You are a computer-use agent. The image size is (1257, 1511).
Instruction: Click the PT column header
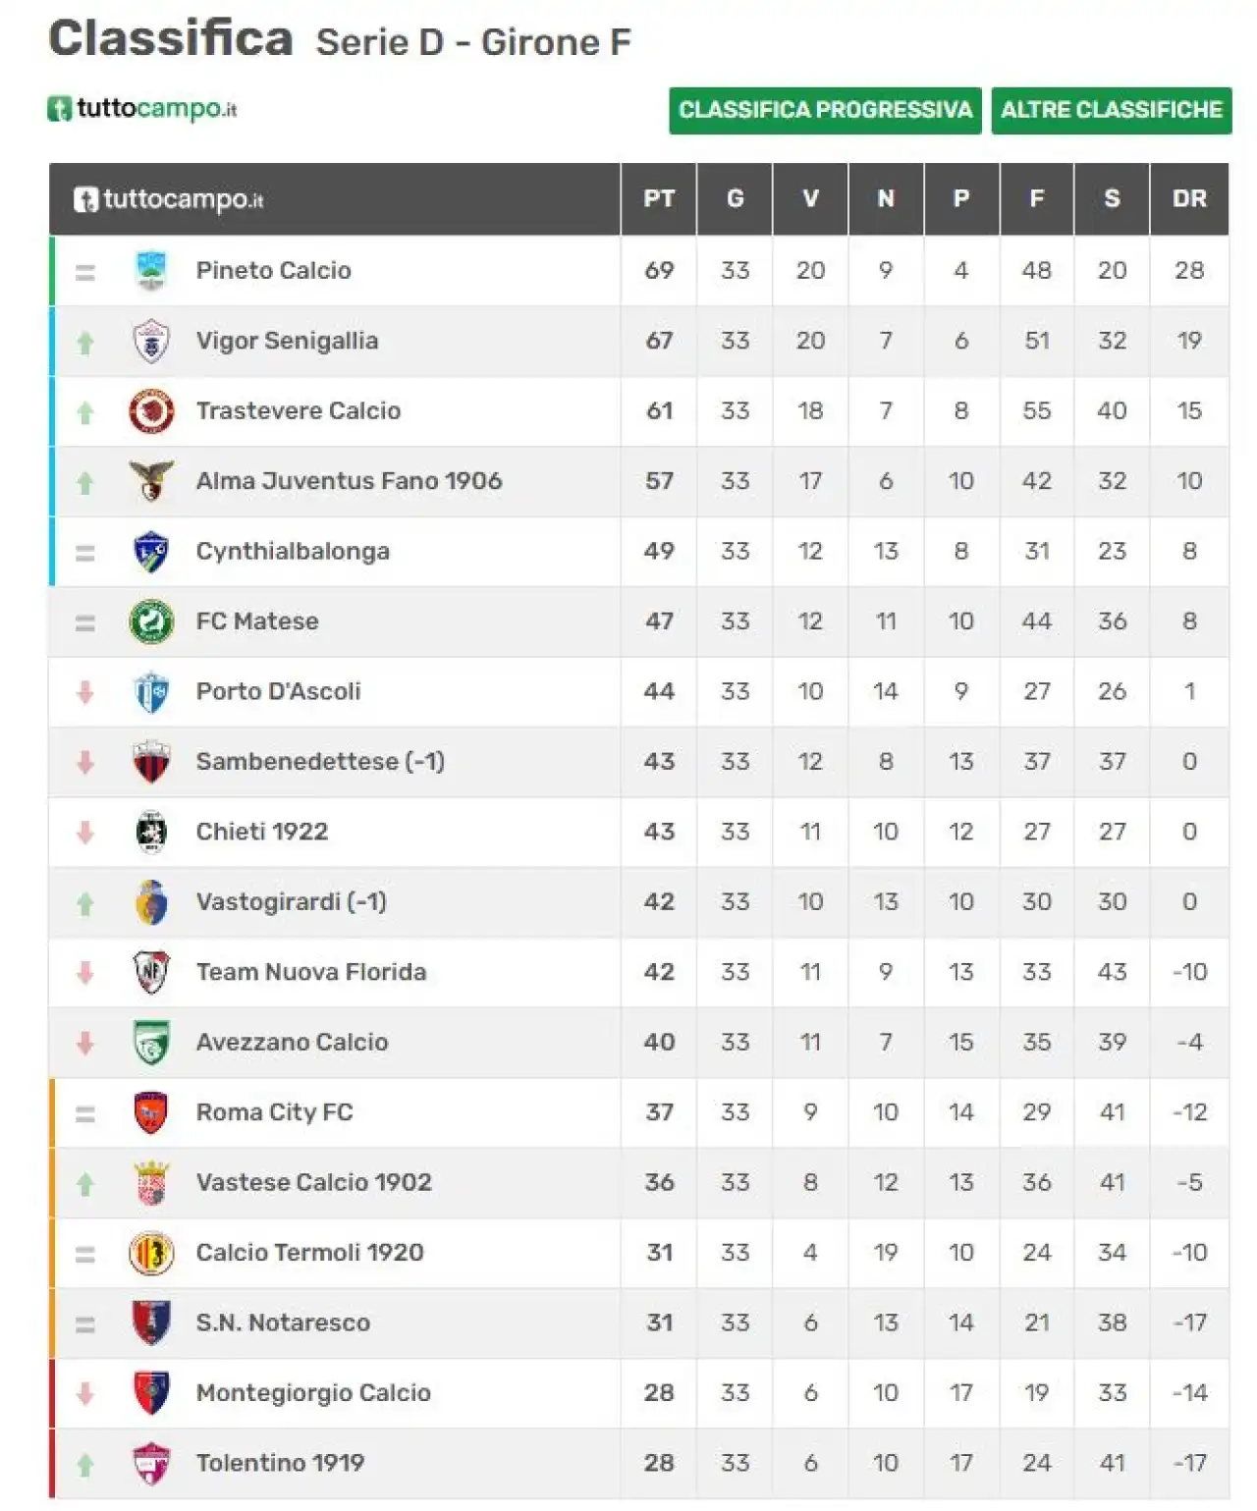[659, 199]
